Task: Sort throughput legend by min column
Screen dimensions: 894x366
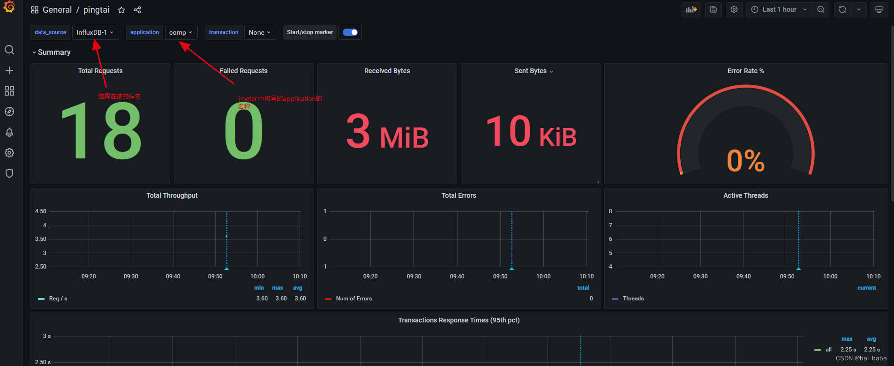Action: (259, 288)
